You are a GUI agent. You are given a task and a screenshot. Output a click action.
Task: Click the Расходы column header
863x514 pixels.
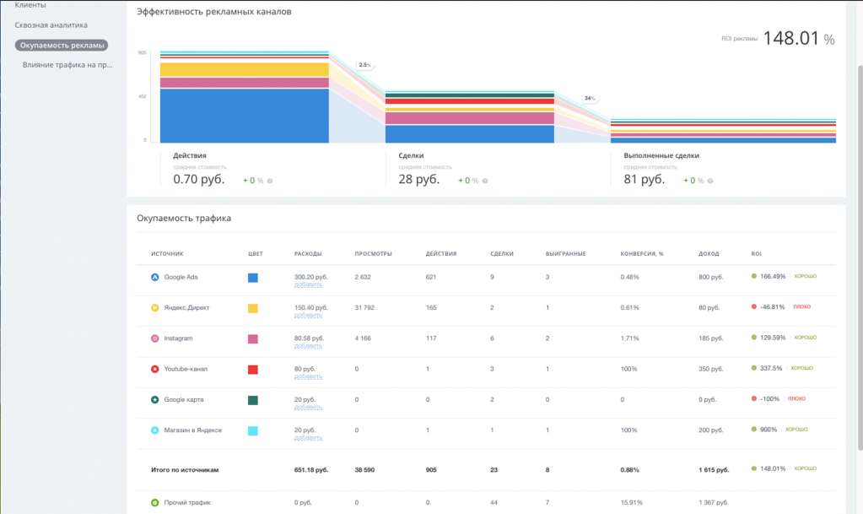pos(308,254)
